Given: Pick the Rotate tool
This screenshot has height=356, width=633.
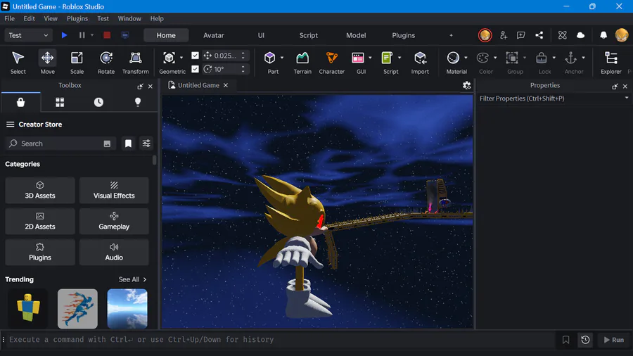Looking at the screenshot, I should [106, 62].
